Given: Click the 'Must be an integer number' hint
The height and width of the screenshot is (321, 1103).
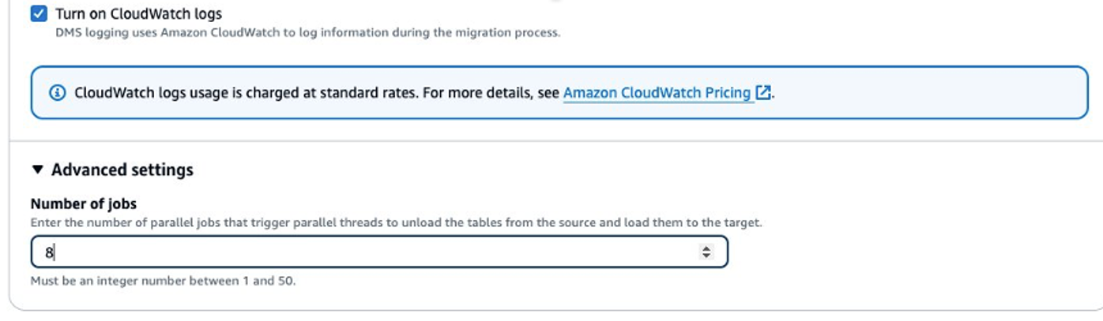Looking at the screenshot, I should 163,281.
